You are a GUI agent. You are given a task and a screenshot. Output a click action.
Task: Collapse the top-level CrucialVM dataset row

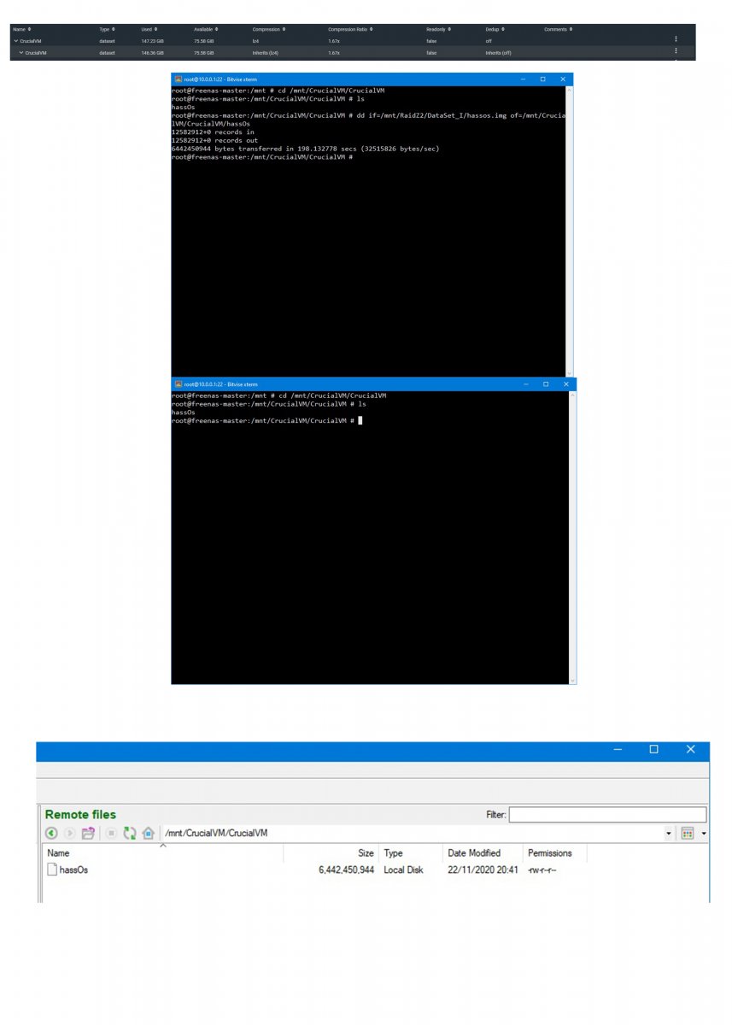pyautogui.click(x=15, y=40)
